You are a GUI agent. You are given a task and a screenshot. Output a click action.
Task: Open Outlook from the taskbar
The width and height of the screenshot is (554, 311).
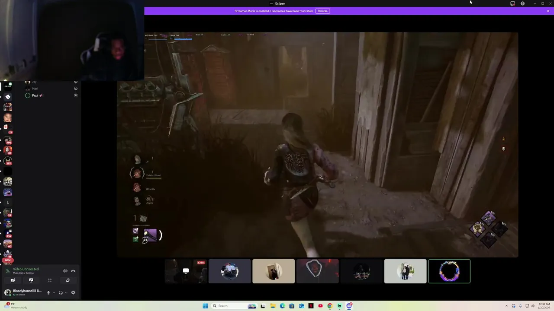(x=301, y=306)
